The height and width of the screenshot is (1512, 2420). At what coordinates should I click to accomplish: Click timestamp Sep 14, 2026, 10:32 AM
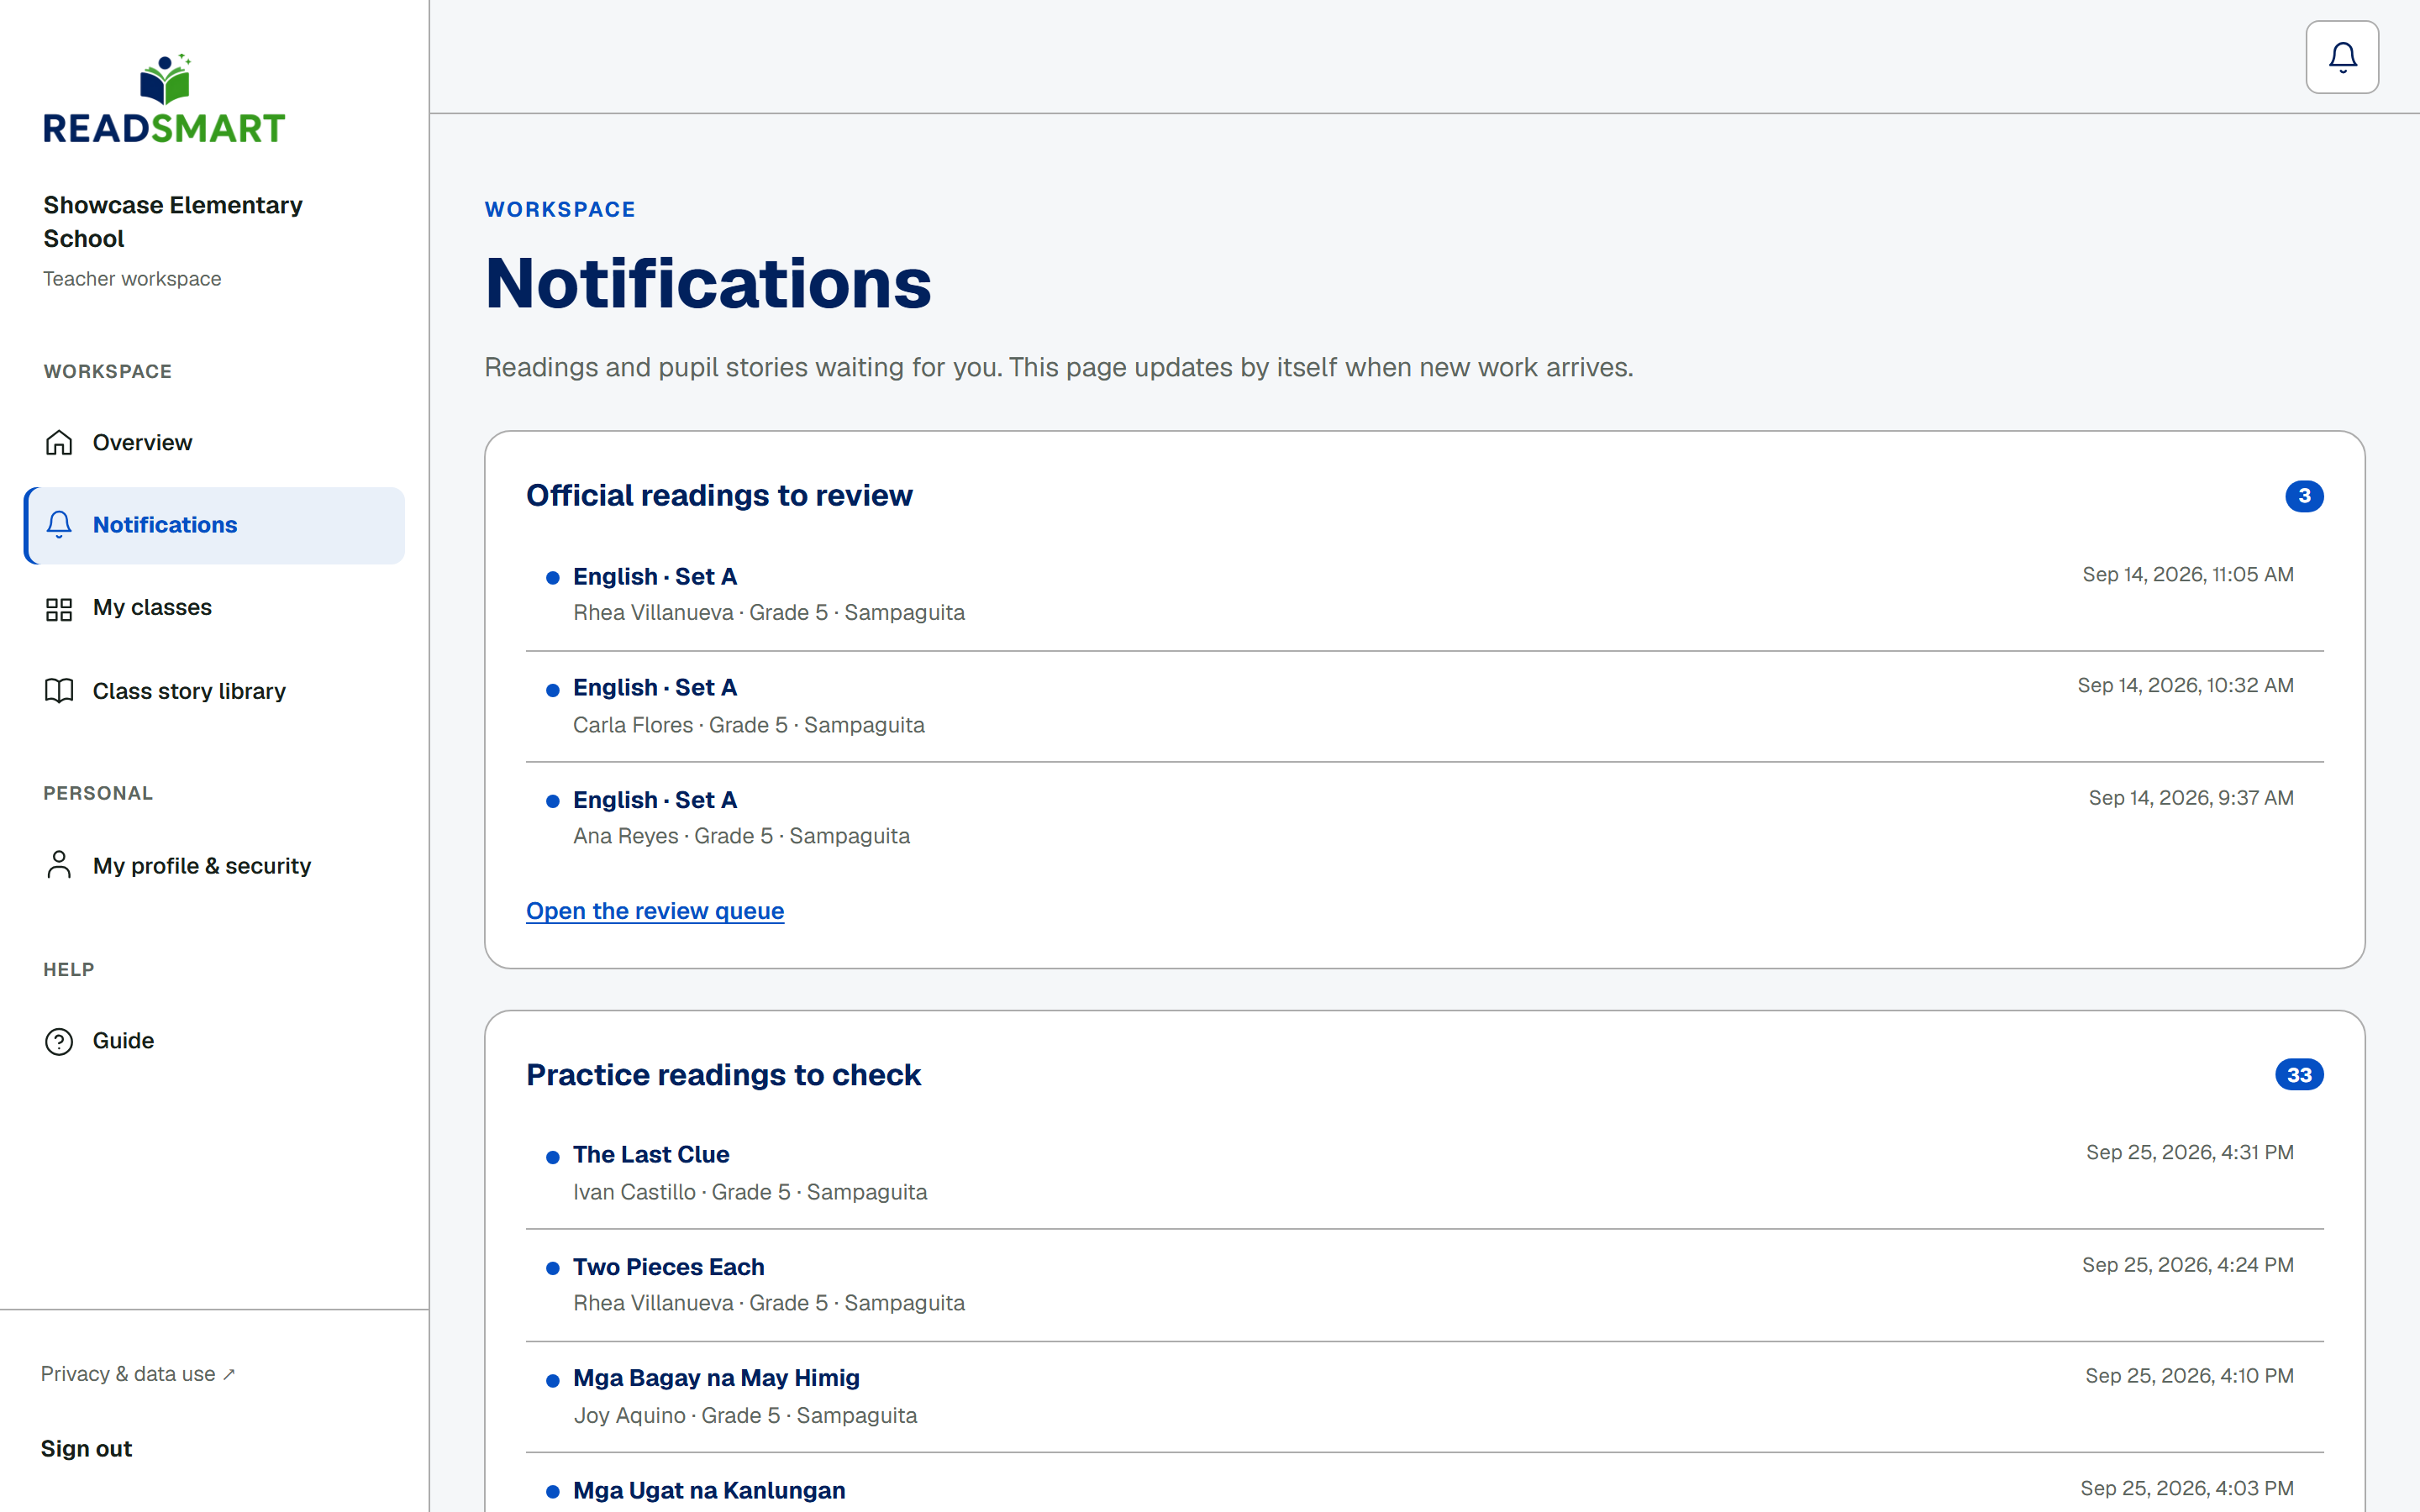click(x=2186, y=686)
